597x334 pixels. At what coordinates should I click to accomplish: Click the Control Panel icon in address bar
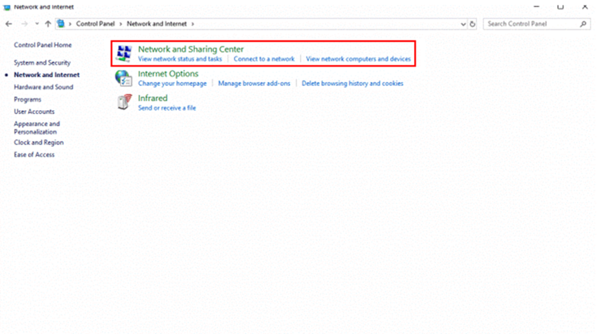(x=61, y=24)
